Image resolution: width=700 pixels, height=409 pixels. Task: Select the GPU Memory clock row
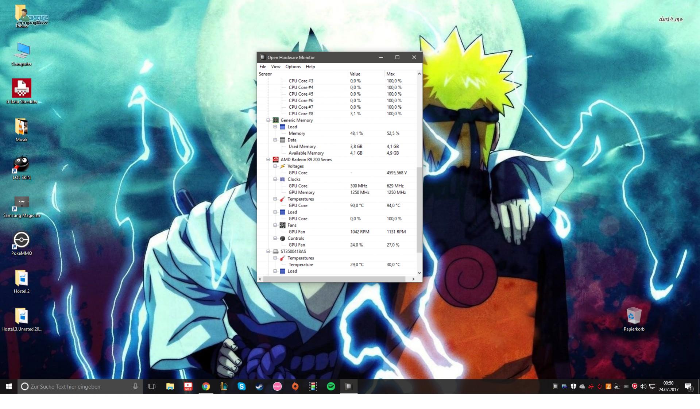pyautogui.click(x=337, y=192)
